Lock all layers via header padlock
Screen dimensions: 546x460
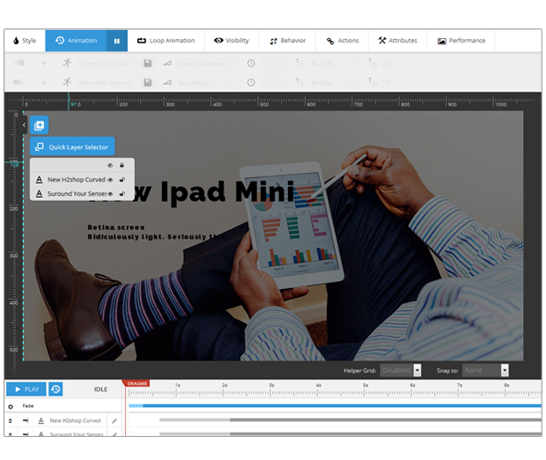[121, 166]
